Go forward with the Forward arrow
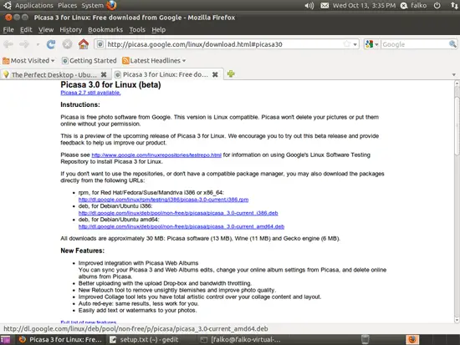Viewport: 460px width, 345px height. point(24,44)
